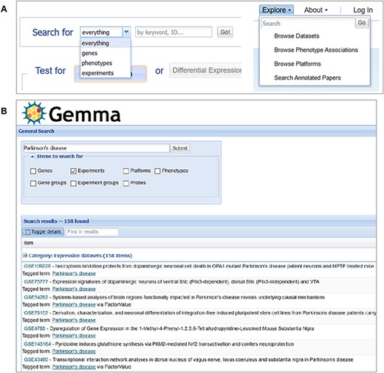
Task: Click the Go! button beside keyword field
Action: click(225, 32)
